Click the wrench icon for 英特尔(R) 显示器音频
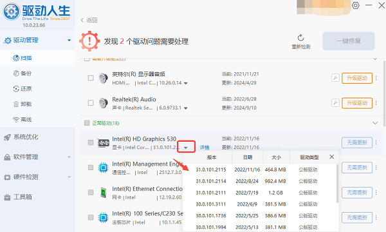Screen dimensions: 386x232 pos(335,78)
